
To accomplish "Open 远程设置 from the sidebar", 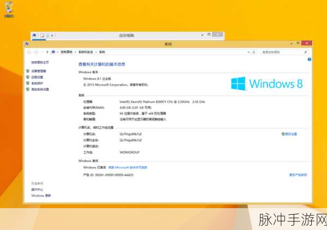I will [37, 77].
